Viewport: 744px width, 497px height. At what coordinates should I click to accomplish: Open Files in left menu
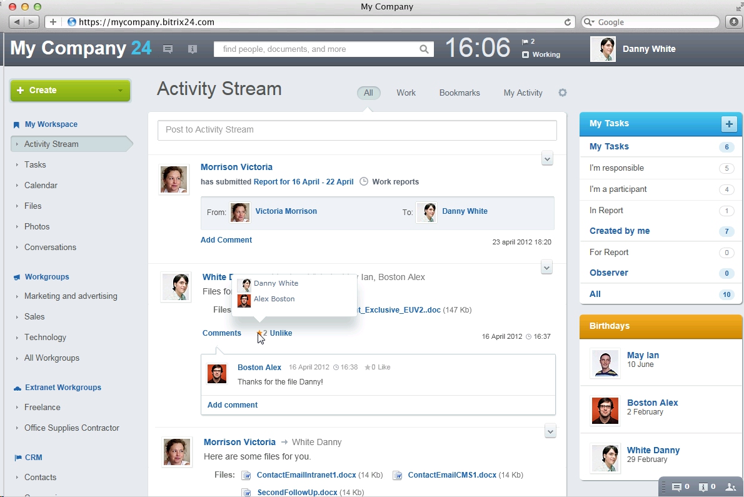tap(33, 206)
